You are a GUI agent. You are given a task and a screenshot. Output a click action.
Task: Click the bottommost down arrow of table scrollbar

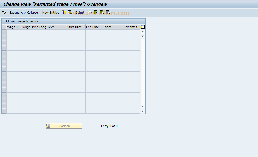pyautogui.click(x=143, y=111)
